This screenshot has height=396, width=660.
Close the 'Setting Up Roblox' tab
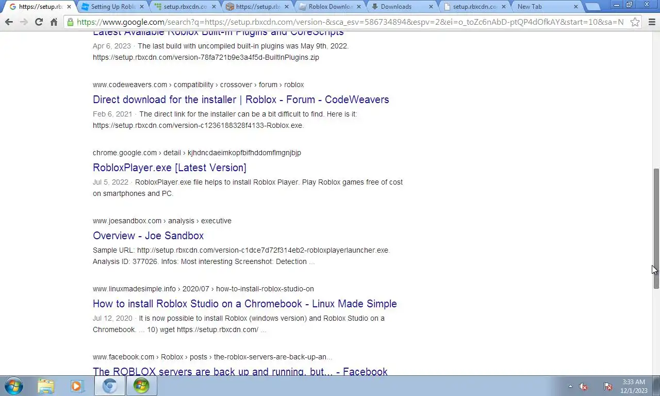142,7
